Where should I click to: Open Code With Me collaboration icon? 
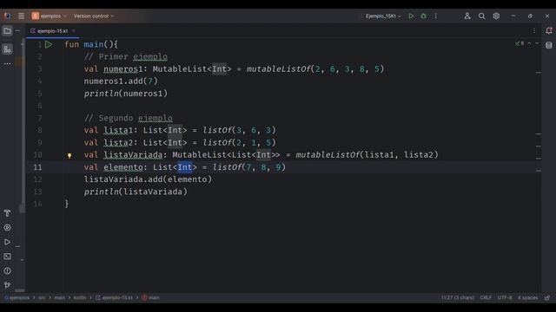tap(467, 16)
